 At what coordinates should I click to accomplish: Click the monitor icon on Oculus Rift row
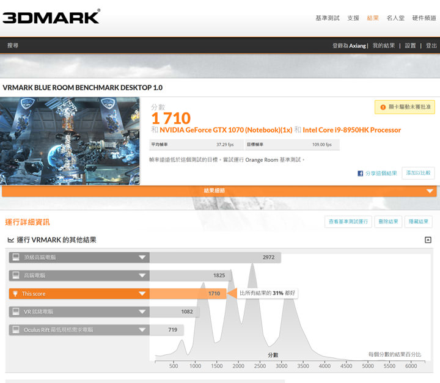(x=16, y=330)
